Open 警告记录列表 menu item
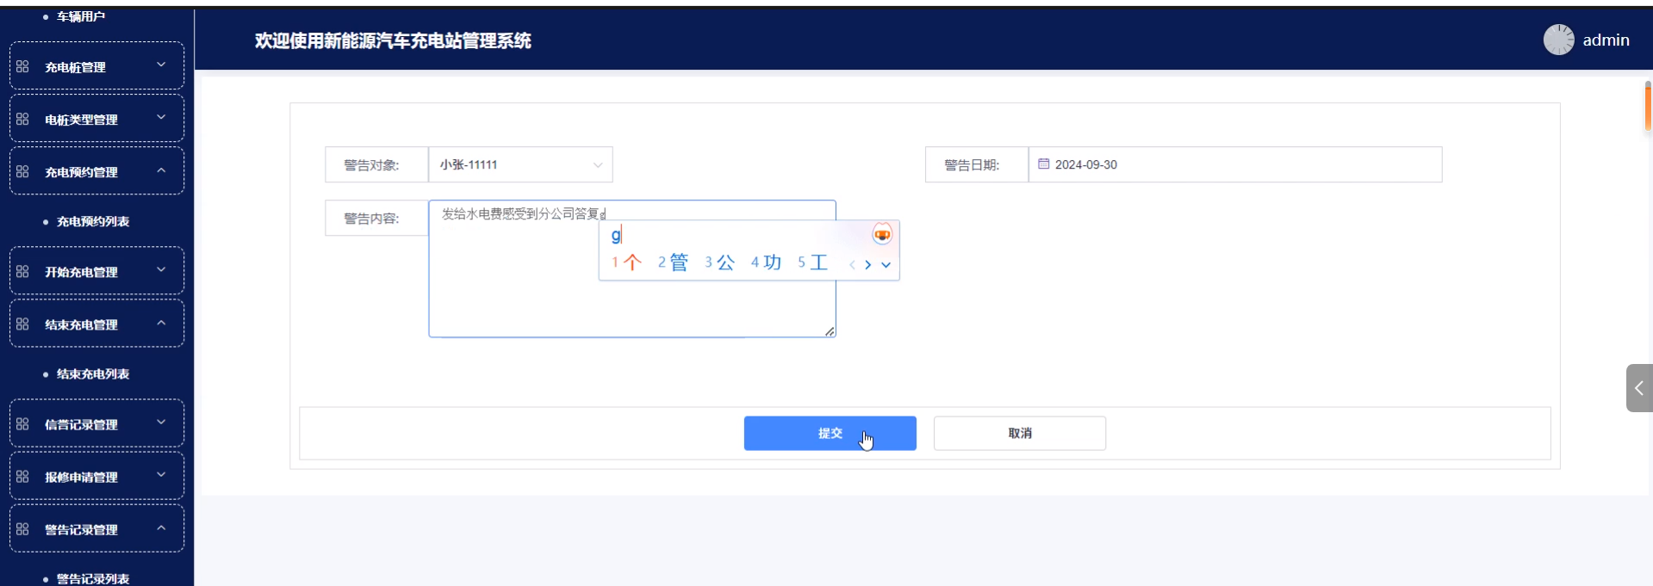Screen dimensions: 1653x586 [x=93, y=578]
